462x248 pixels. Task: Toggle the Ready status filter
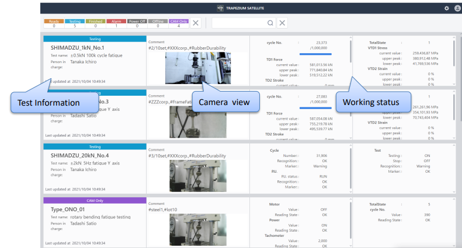52,23
